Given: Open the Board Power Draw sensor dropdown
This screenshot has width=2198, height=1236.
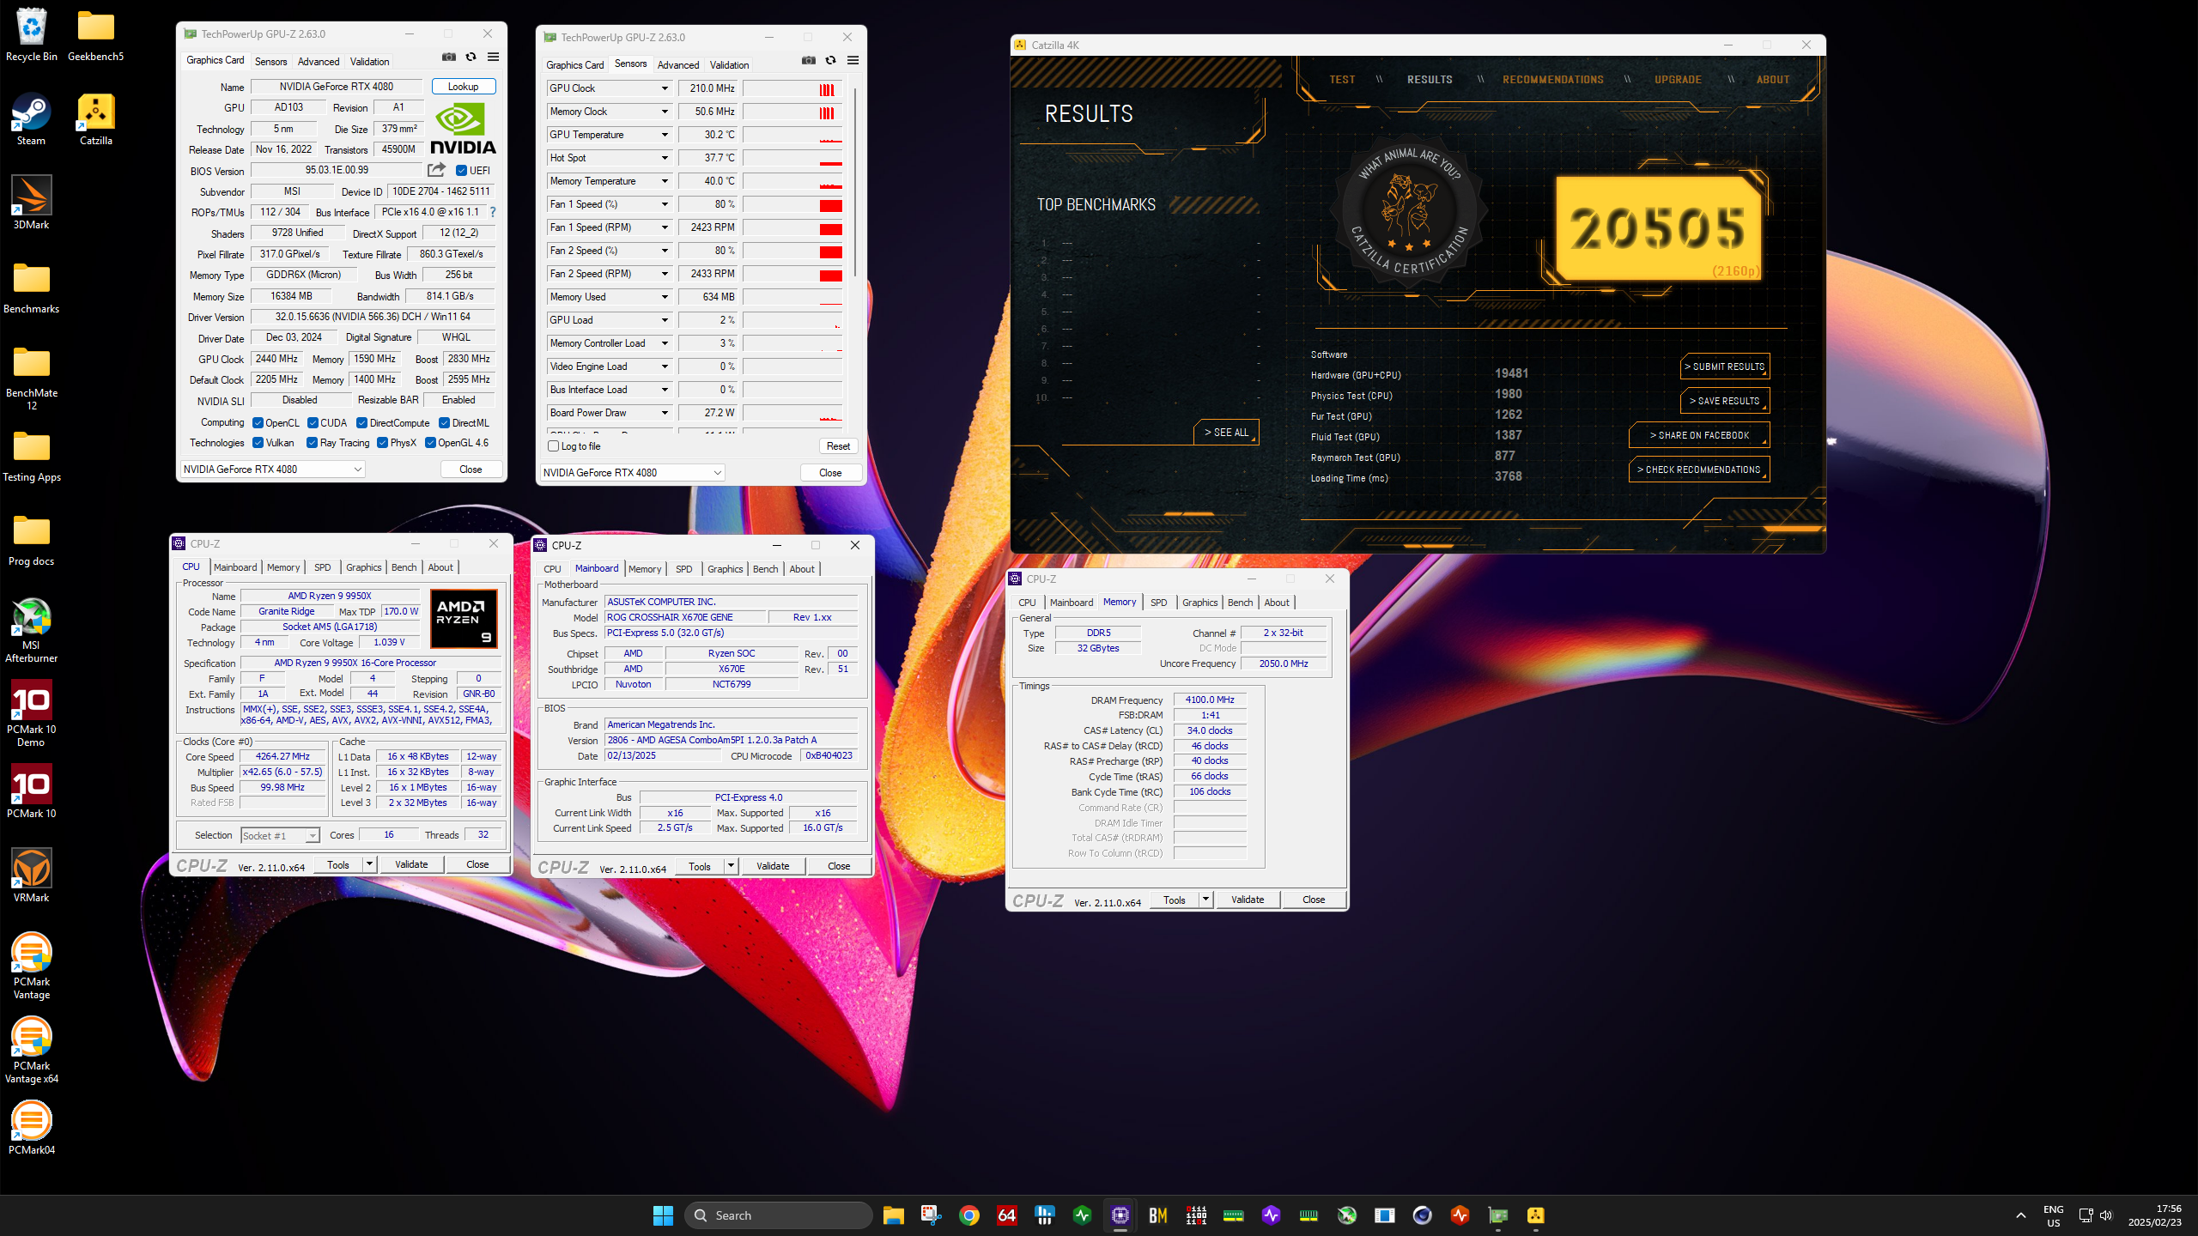Looking at the screenshot, I should pos(664,413).
